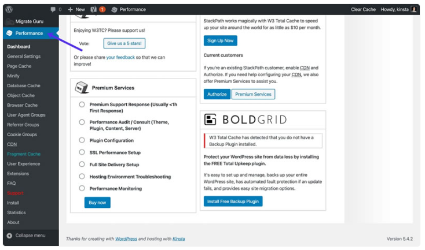Click the kinsta user avatar
The image size is (425, 250).
[413, 10]
